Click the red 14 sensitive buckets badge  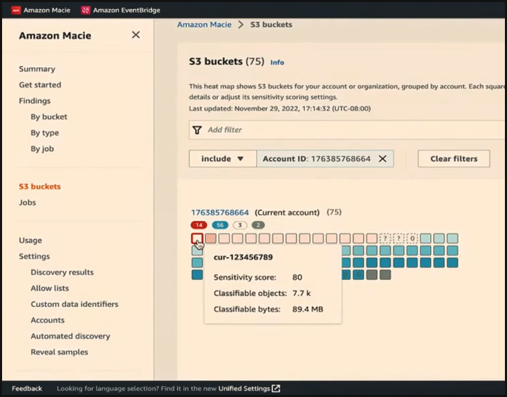pyautogui.click(x=199, y=225)
